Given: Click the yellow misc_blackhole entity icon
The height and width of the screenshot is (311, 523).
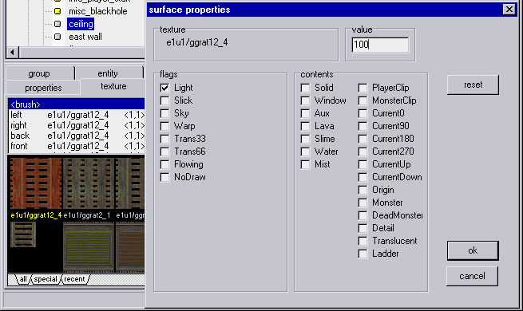Looking at the screenshot, I should (x=57, y=11).
